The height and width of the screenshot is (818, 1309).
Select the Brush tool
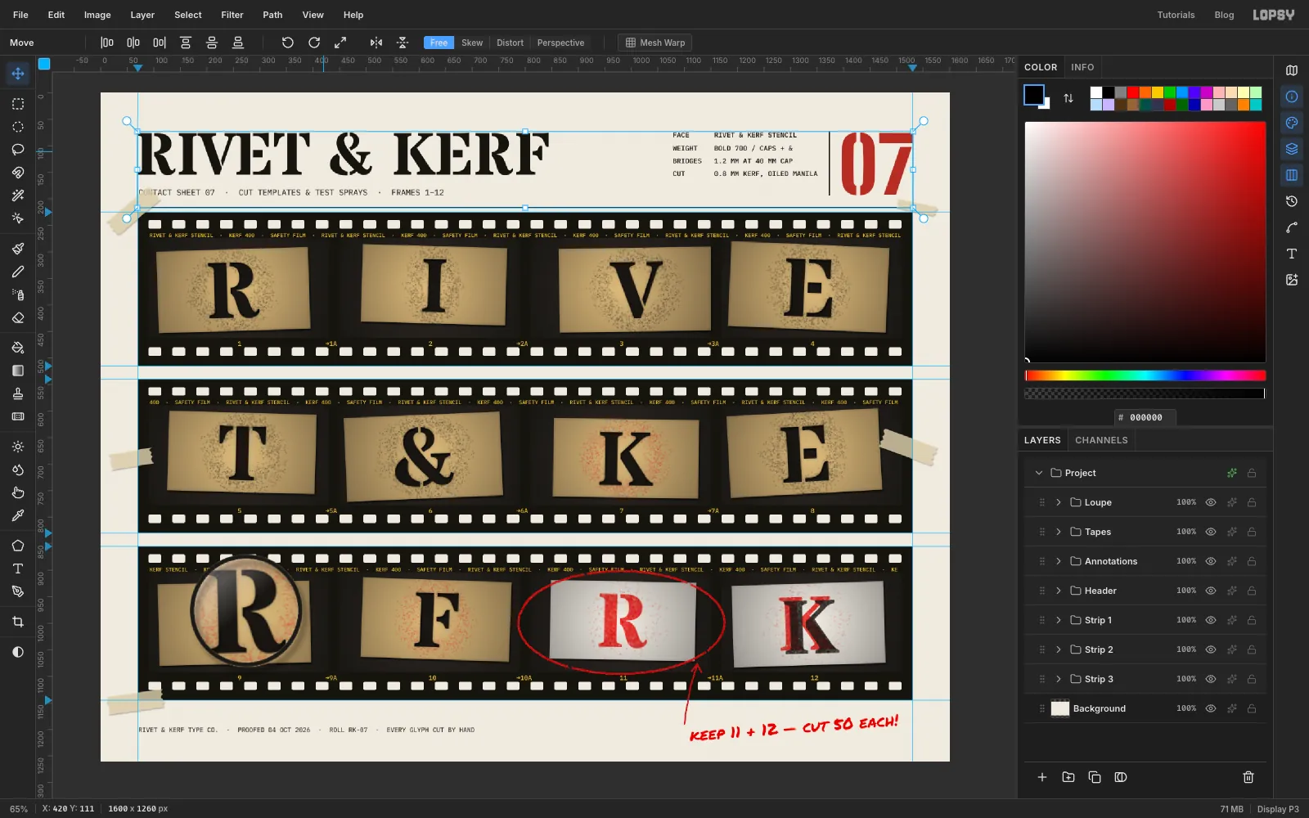click(x=18, y=249)
